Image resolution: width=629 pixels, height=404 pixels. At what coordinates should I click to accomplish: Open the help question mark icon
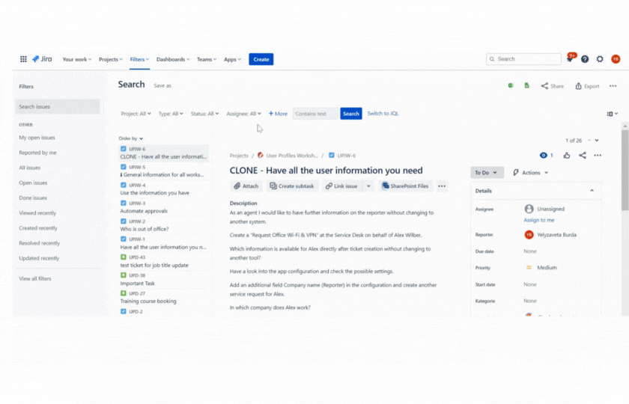click(x=585, y=59)
